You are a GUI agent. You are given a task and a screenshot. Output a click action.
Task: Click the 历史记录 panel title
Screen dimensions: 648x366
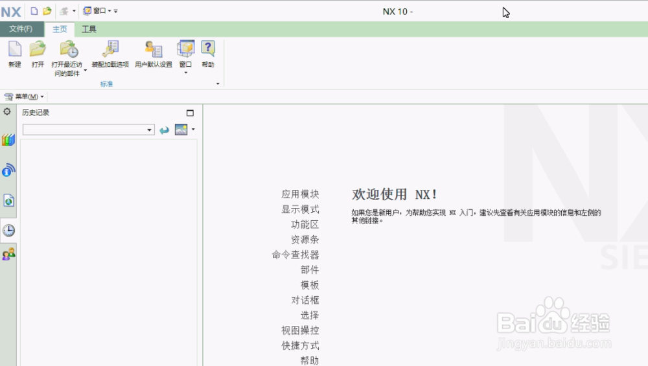coord(36,112)
